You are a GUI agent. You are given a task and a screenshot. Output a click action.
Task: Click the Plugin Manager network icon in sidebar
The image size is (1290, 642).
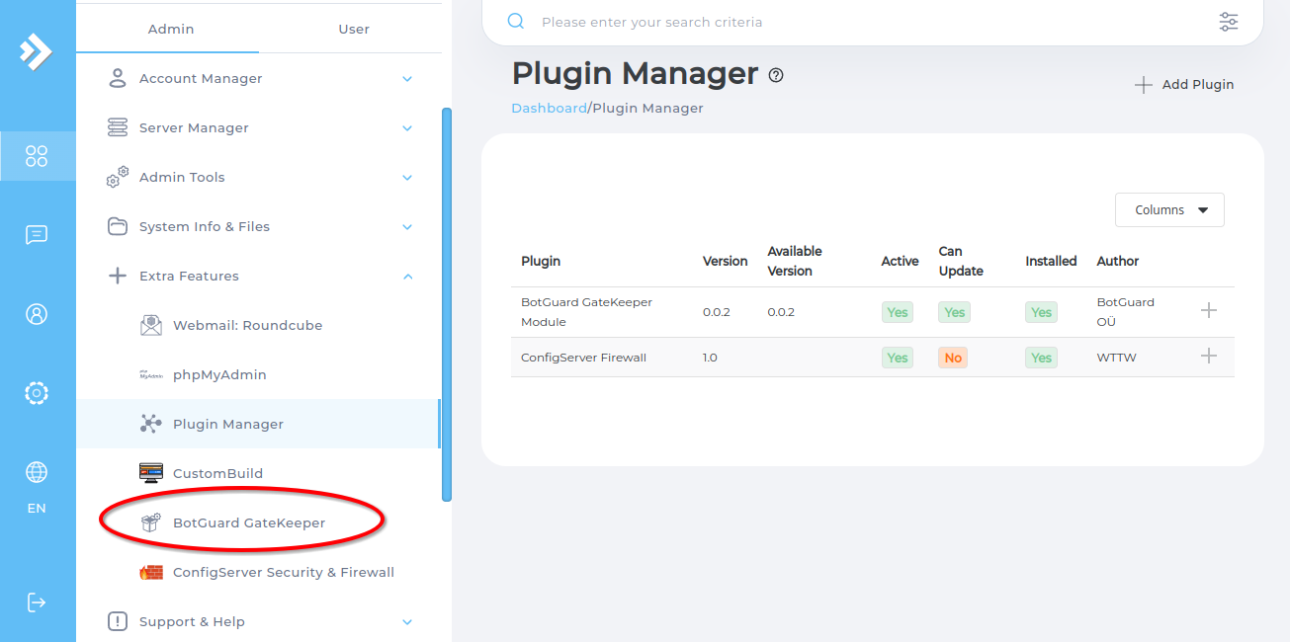pyautogui.click(x=151, y=424)
